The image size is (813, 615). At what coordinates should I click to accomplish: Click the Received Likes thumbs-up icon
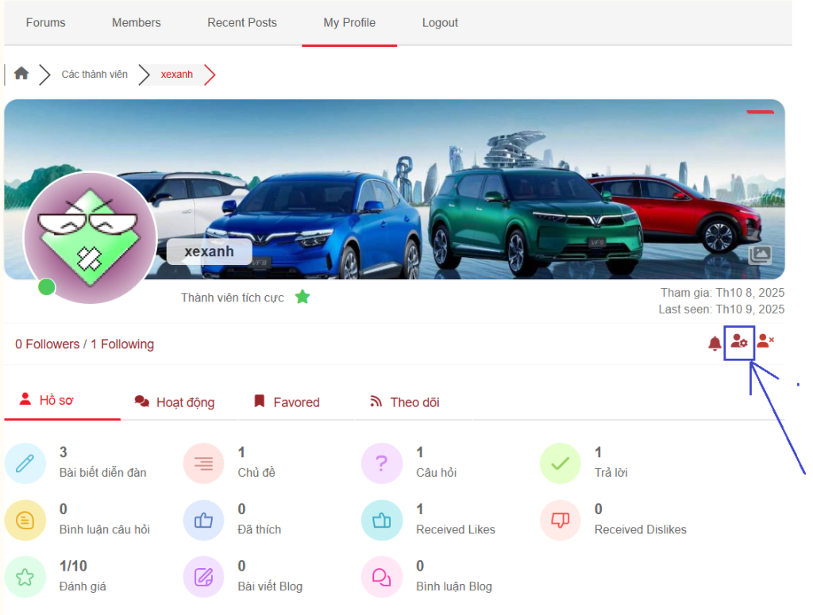point(382,521)
